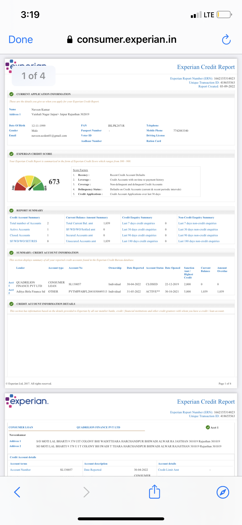The height and width of the screenshot is (525, 242).
Task: Select the PAN value IRLPK2871R
Action: (116, 125)
